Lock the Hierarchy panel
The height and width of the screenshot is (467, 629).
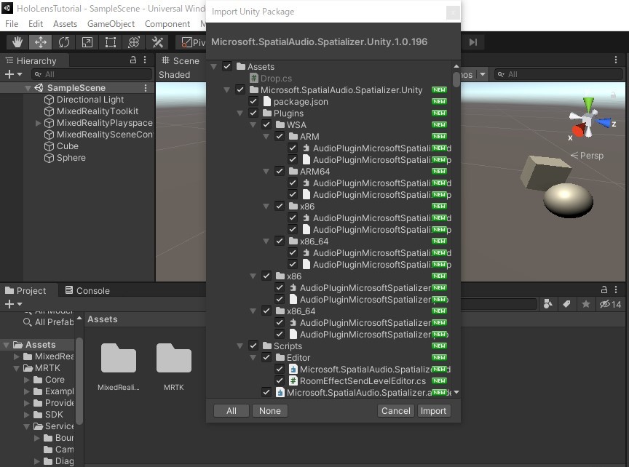pos(133,60)
